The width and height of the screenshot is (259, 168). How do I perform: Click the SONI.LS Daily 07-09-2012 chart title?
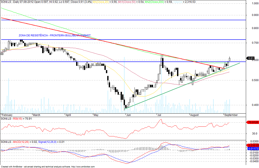click(46, 2)
